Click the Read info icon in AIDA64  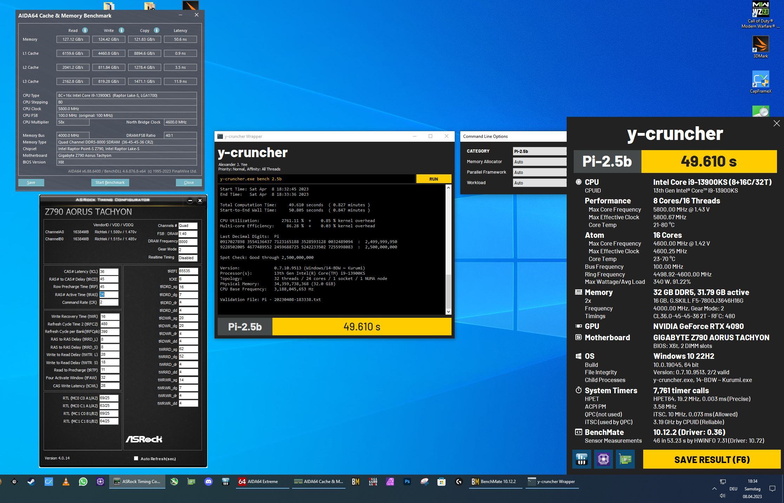(x=85, y=30)
